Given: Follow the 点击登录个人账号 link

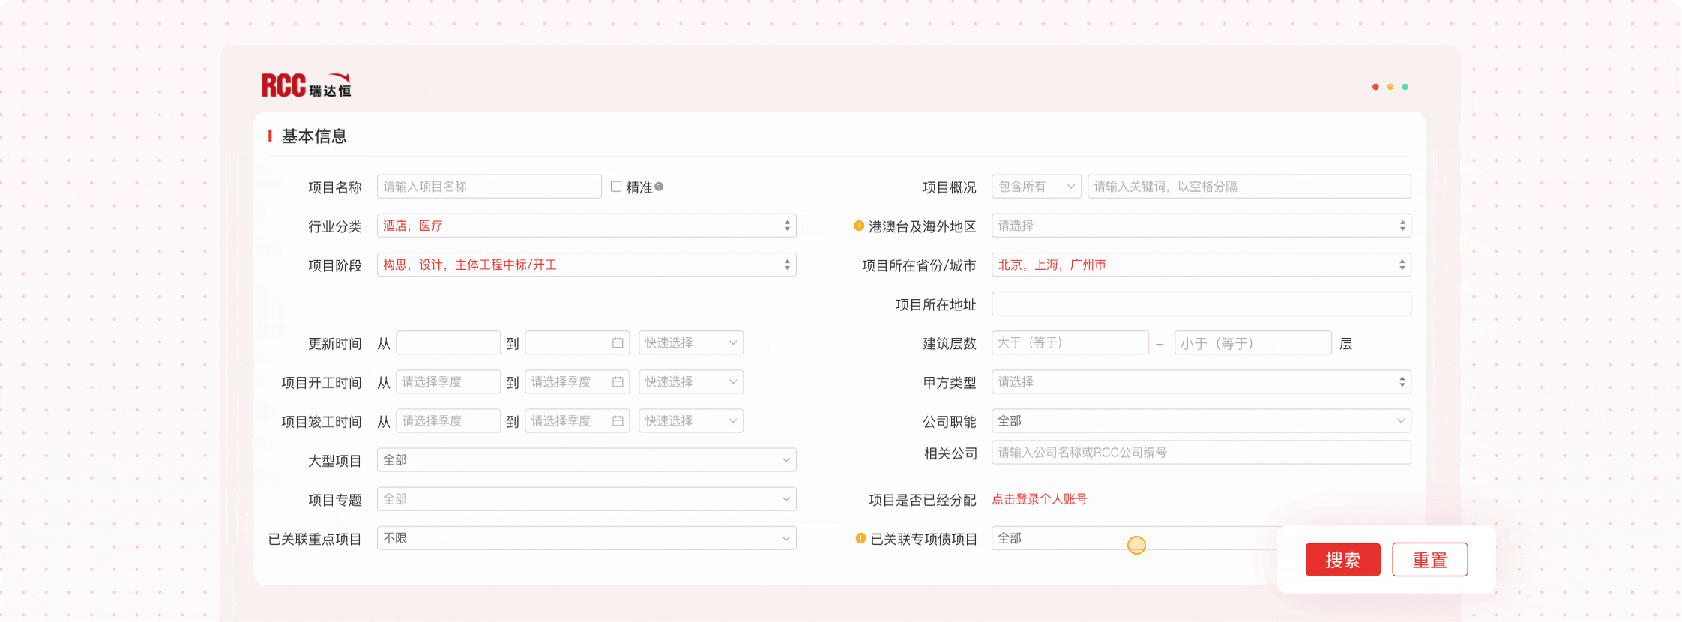Looking at the screenshot, I should tap(1039, 499).
